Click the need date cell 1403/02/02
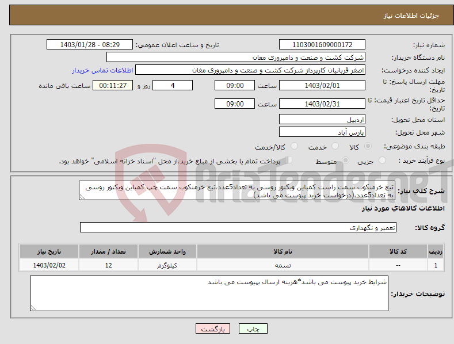454x344 pixels. click(49, 265)
